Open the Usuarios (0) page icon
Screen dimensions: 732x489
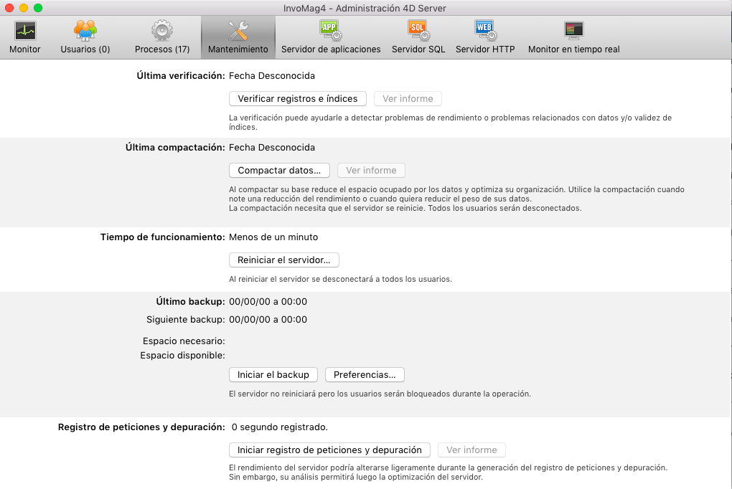coord(85,31)
